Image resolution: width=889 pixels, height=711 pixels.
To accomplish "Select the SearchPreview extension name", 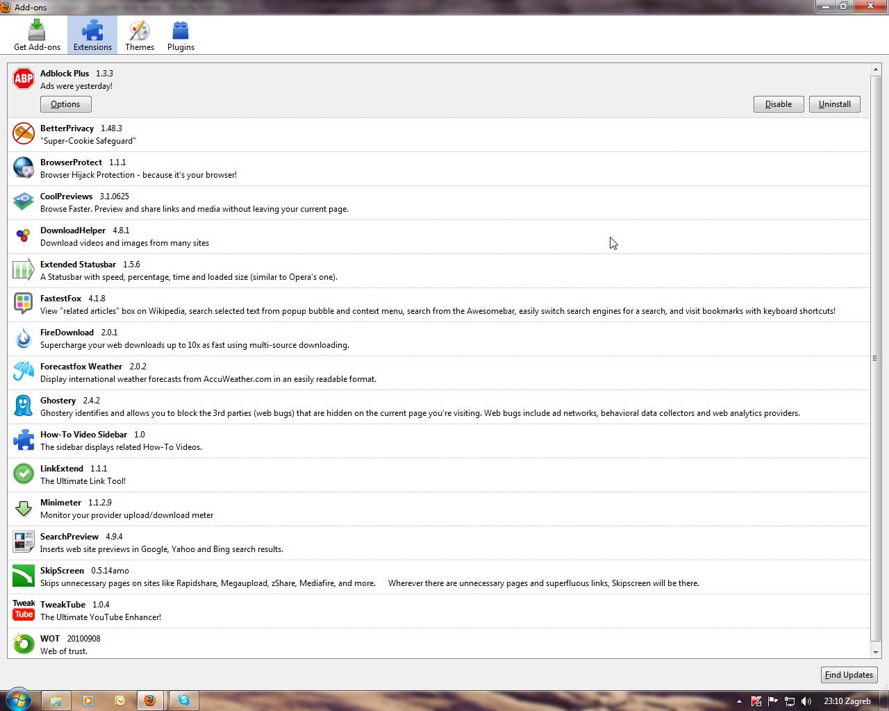I will pos(69,537).
